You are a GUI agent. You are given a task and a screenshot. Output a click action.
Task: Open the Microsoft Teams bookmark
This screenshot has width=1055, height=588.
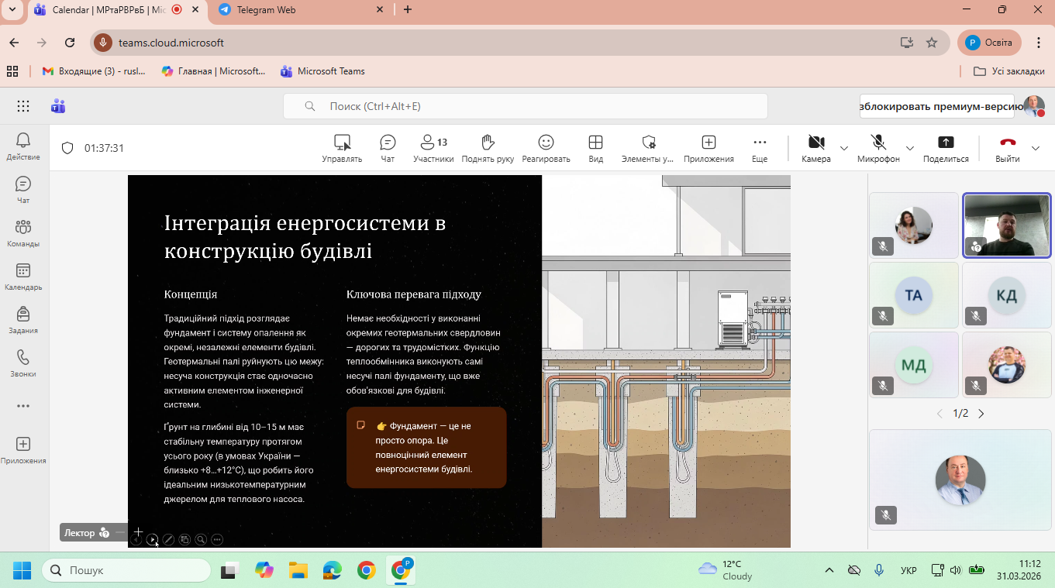(322, 71)
